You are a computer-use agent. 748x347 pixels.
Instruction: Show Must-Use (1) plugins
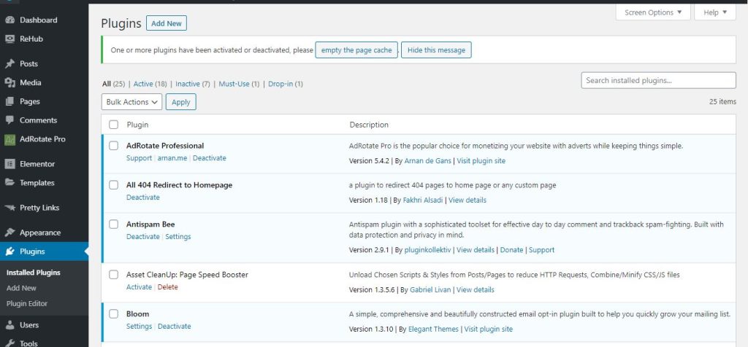point(239,84)
